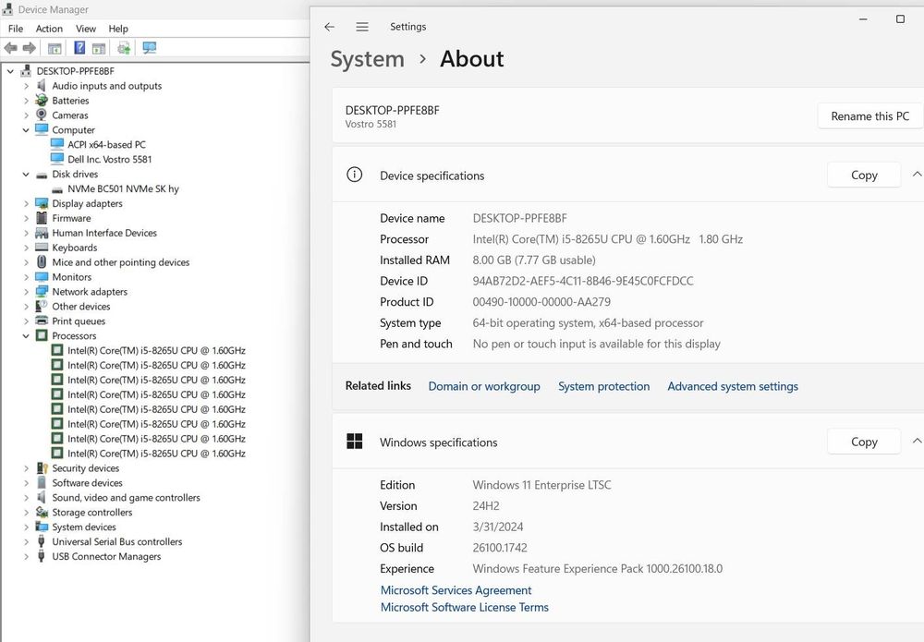Click the Windows 11 Enterprise LTSC edition text

(x=541, y=485)
